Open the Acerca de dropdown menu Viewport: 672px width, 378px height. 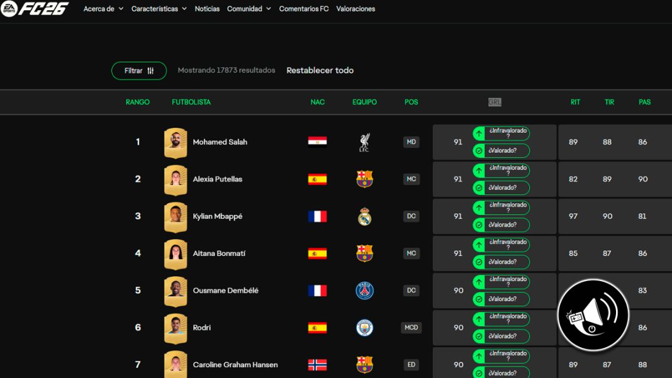103,9
